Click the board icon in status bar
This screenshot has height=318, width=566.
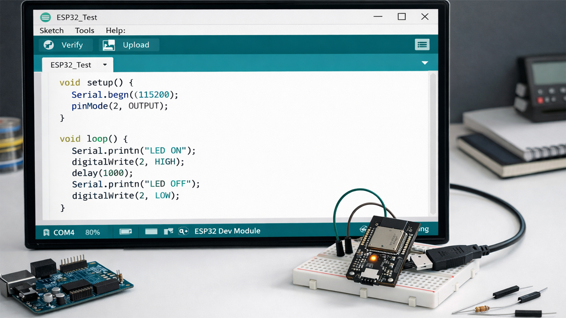click(168, 231)
